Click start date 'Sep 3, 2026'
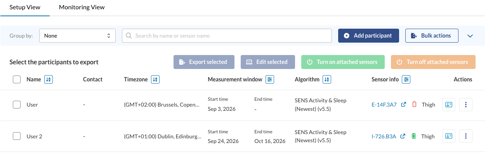Image resolution: width=488 pixels, height=155 pixels. point(221,110)
